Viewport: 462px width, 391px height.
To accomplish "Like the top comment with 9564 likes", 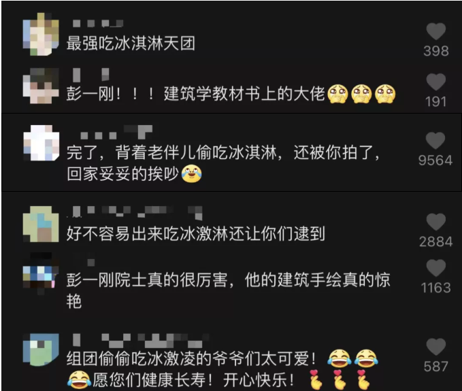I will click(435, 141).
